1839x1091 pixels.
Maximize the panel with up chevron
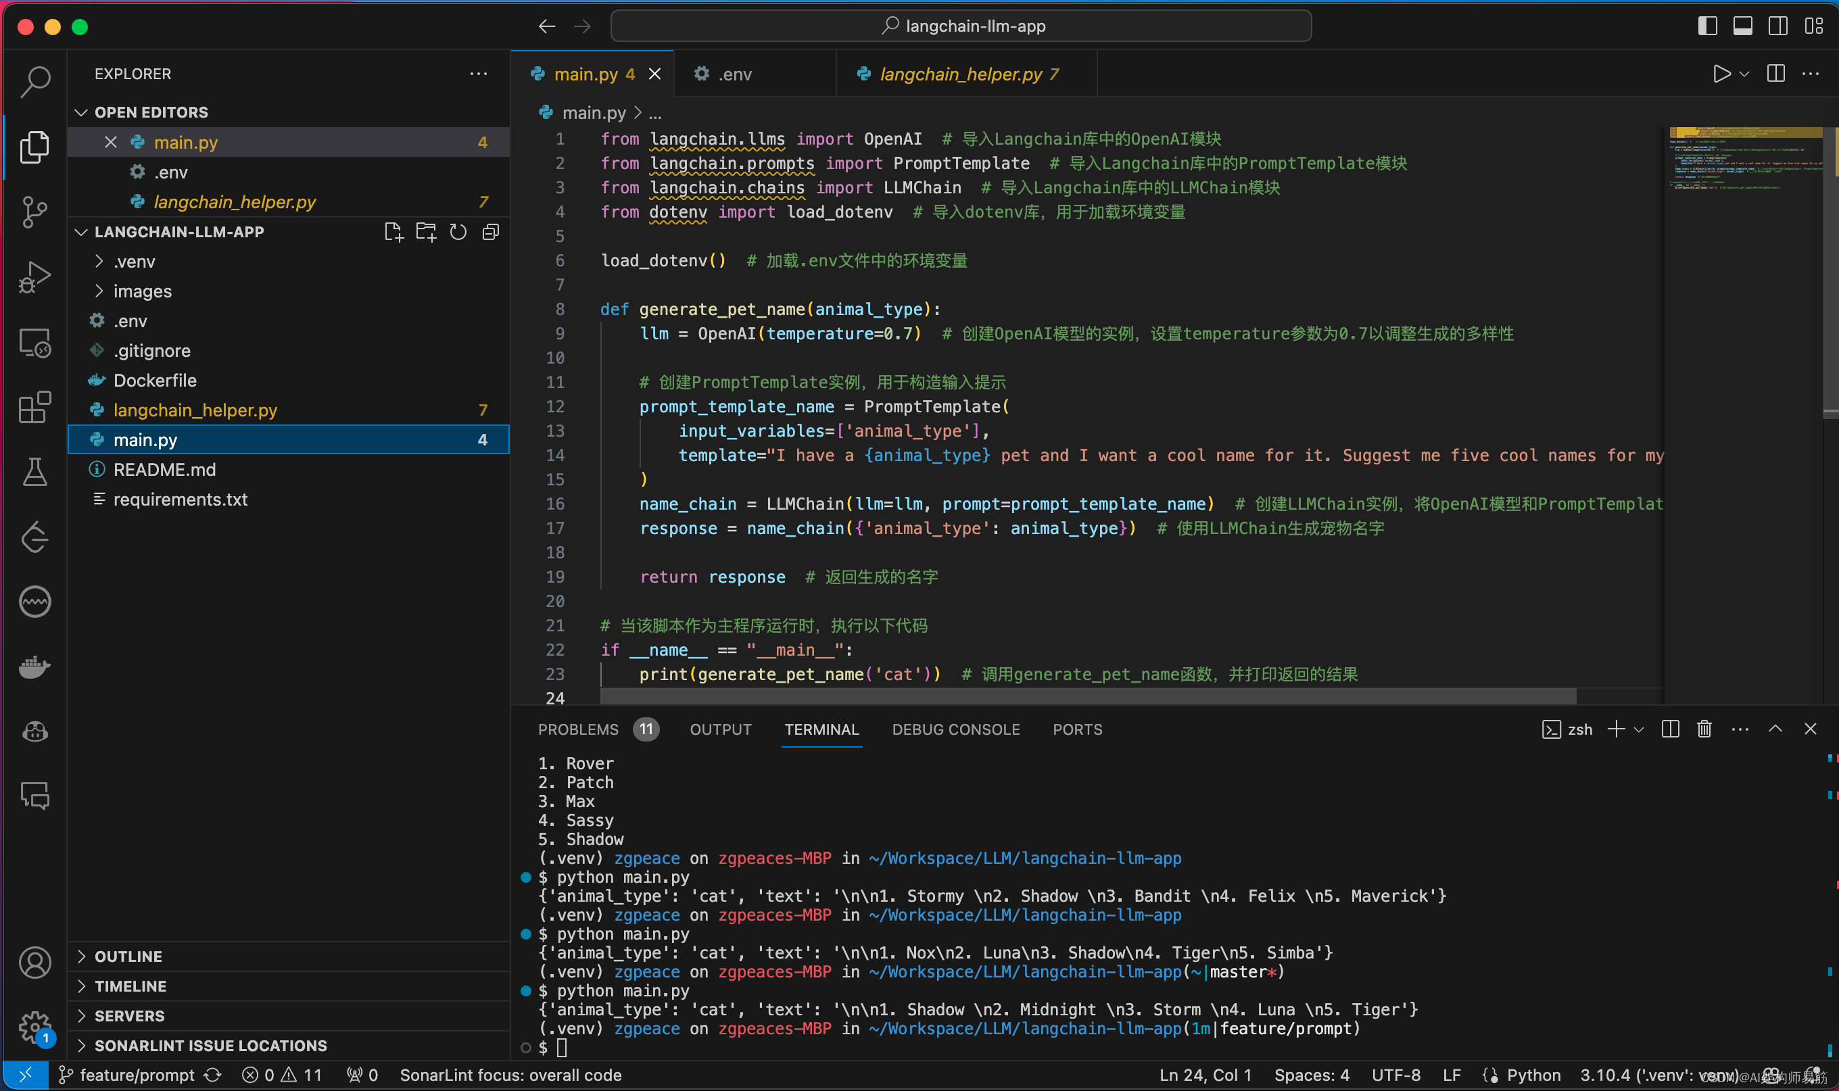1775,729
